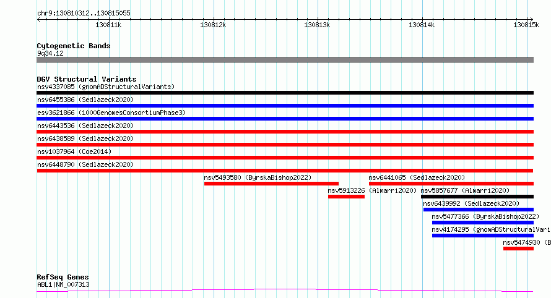This screenshot has height=298, width=551.
Task: Open the nsv6439992 (Sedlazeck2020) label
Action: tap(471, 203)
